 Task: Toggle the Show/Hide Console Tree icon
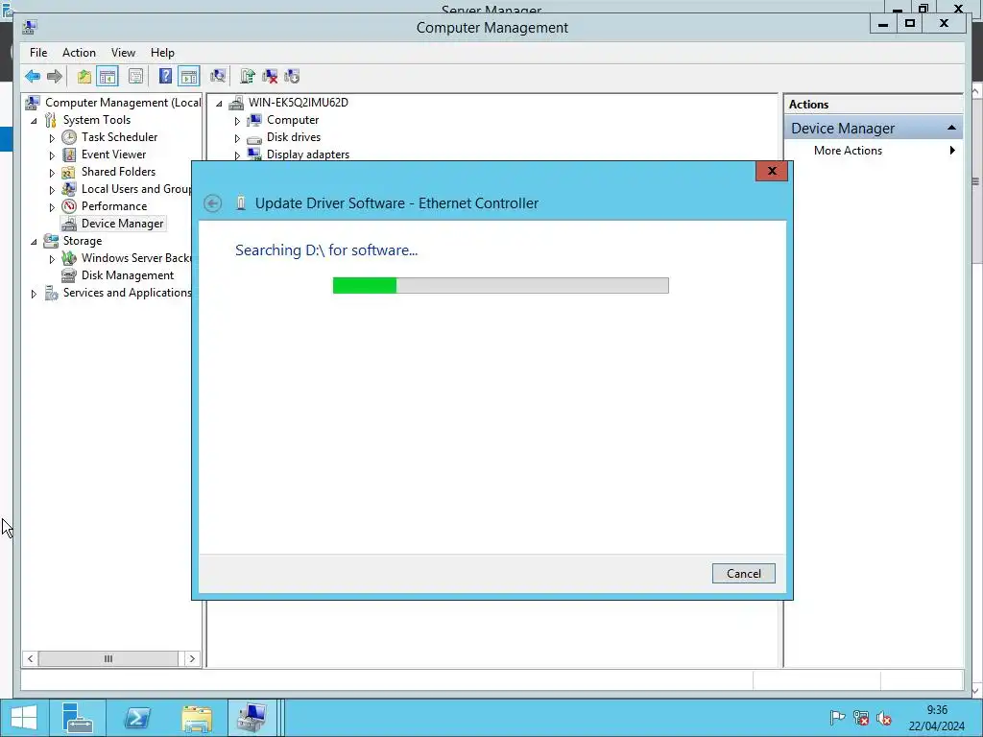pyautogui.click(x=108, y=77)
